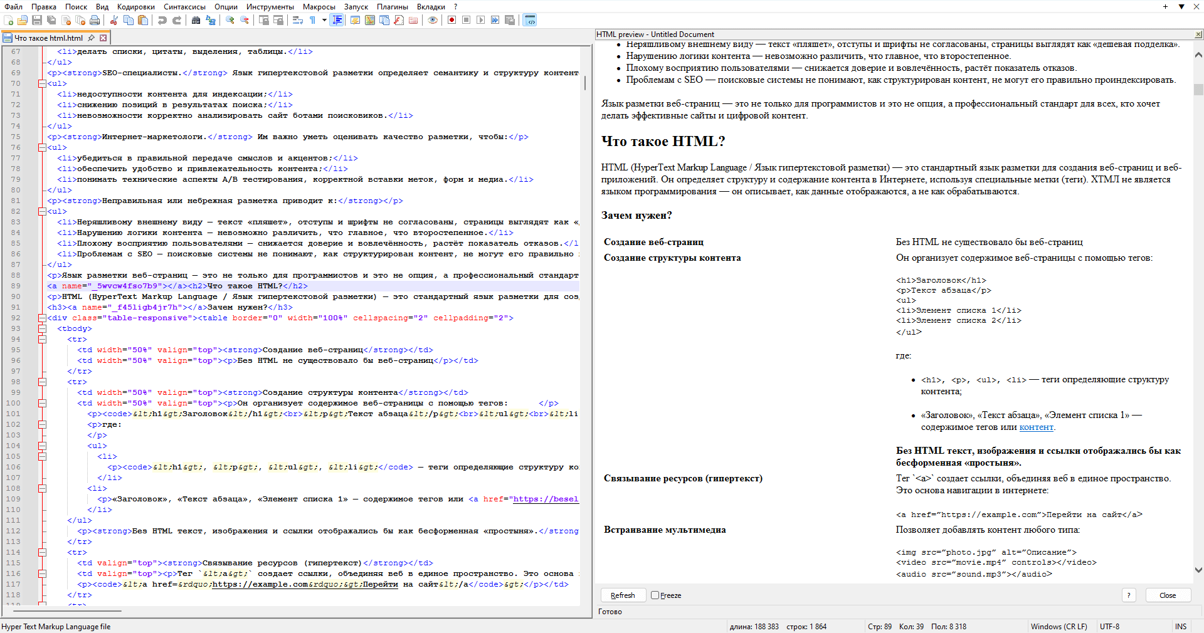Click the Paste clipboard icon
Image resolution: width=1204 pixels, height=633 pixels.
[143, 20]
